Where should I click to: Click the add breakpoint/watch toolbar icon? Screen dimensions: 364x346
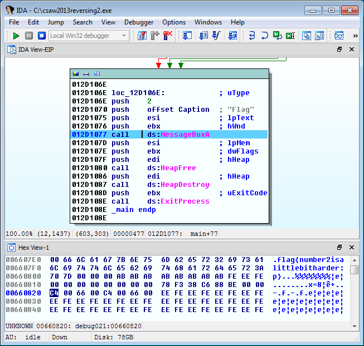click(x=154, y=36)
